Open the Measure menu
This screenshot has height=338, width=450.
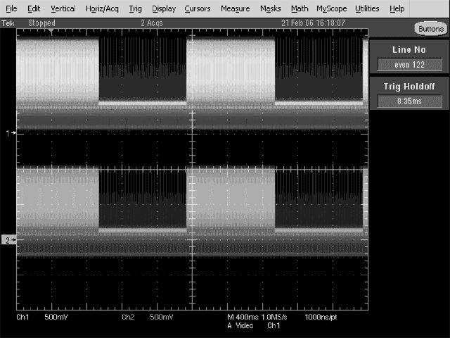[235, 8]
